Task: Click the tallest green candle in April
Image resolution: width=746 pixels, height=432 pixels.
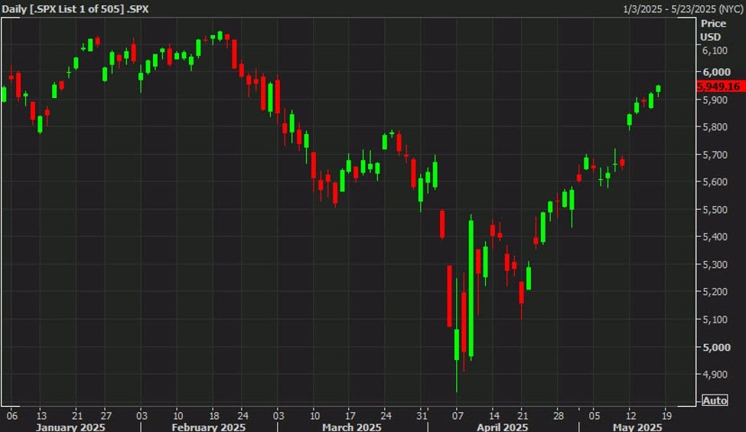Action: coord(471,289)
